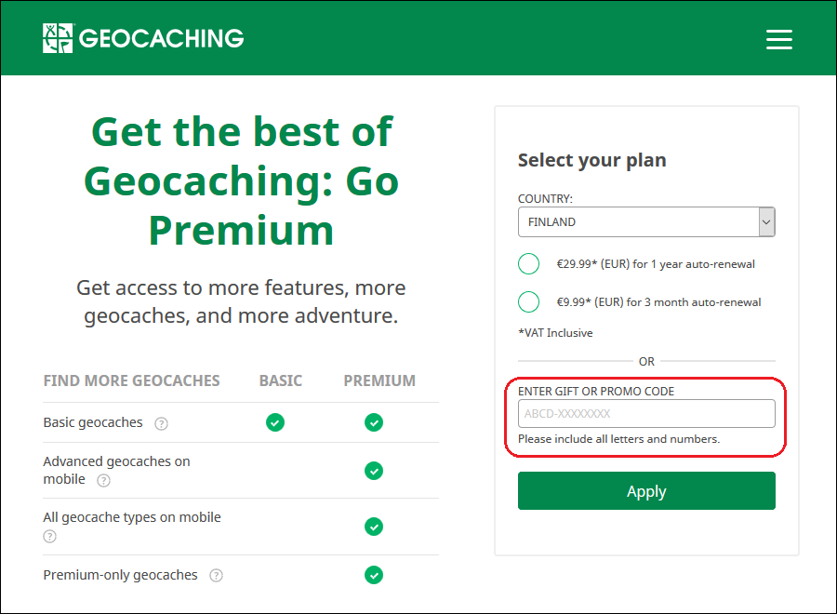Click Premium checkmark for Basic geocaches row
The width and height of the screenshot is (837, 614).
point(374,422)
